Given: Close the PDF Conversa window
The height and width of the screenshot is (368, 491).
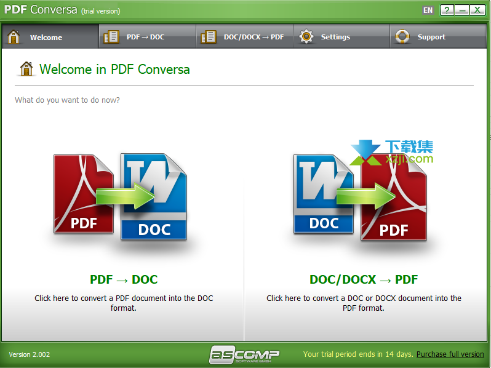Looking at the screenshot, I should tap(477, 10).
